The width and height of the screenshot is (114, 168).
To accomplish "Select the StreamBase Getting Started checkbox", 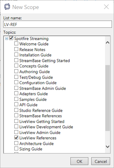I will point(16,60).
